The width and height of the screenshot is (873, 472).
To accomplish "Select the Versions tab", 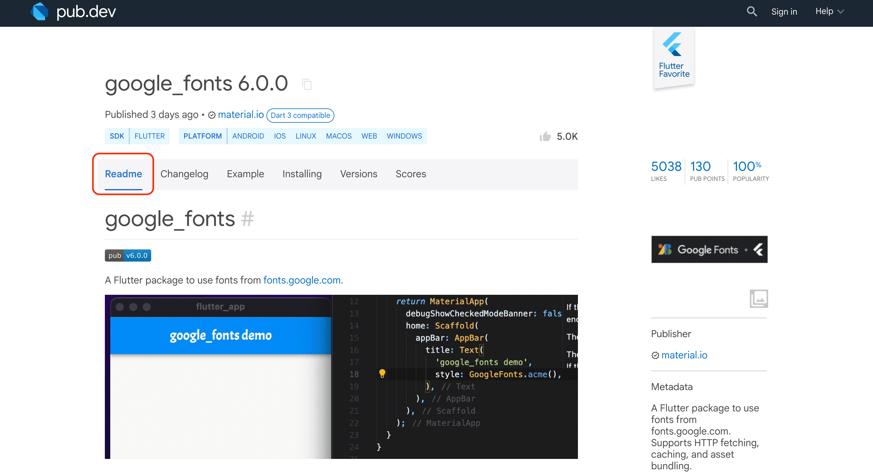I will pyautogui.click(x=358, y=174).
